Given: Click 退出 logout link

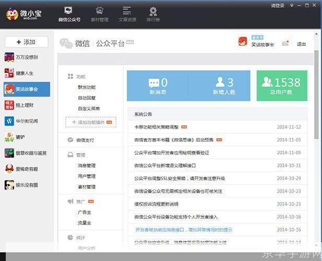Looking at the screenshot, I should point(301,44).
